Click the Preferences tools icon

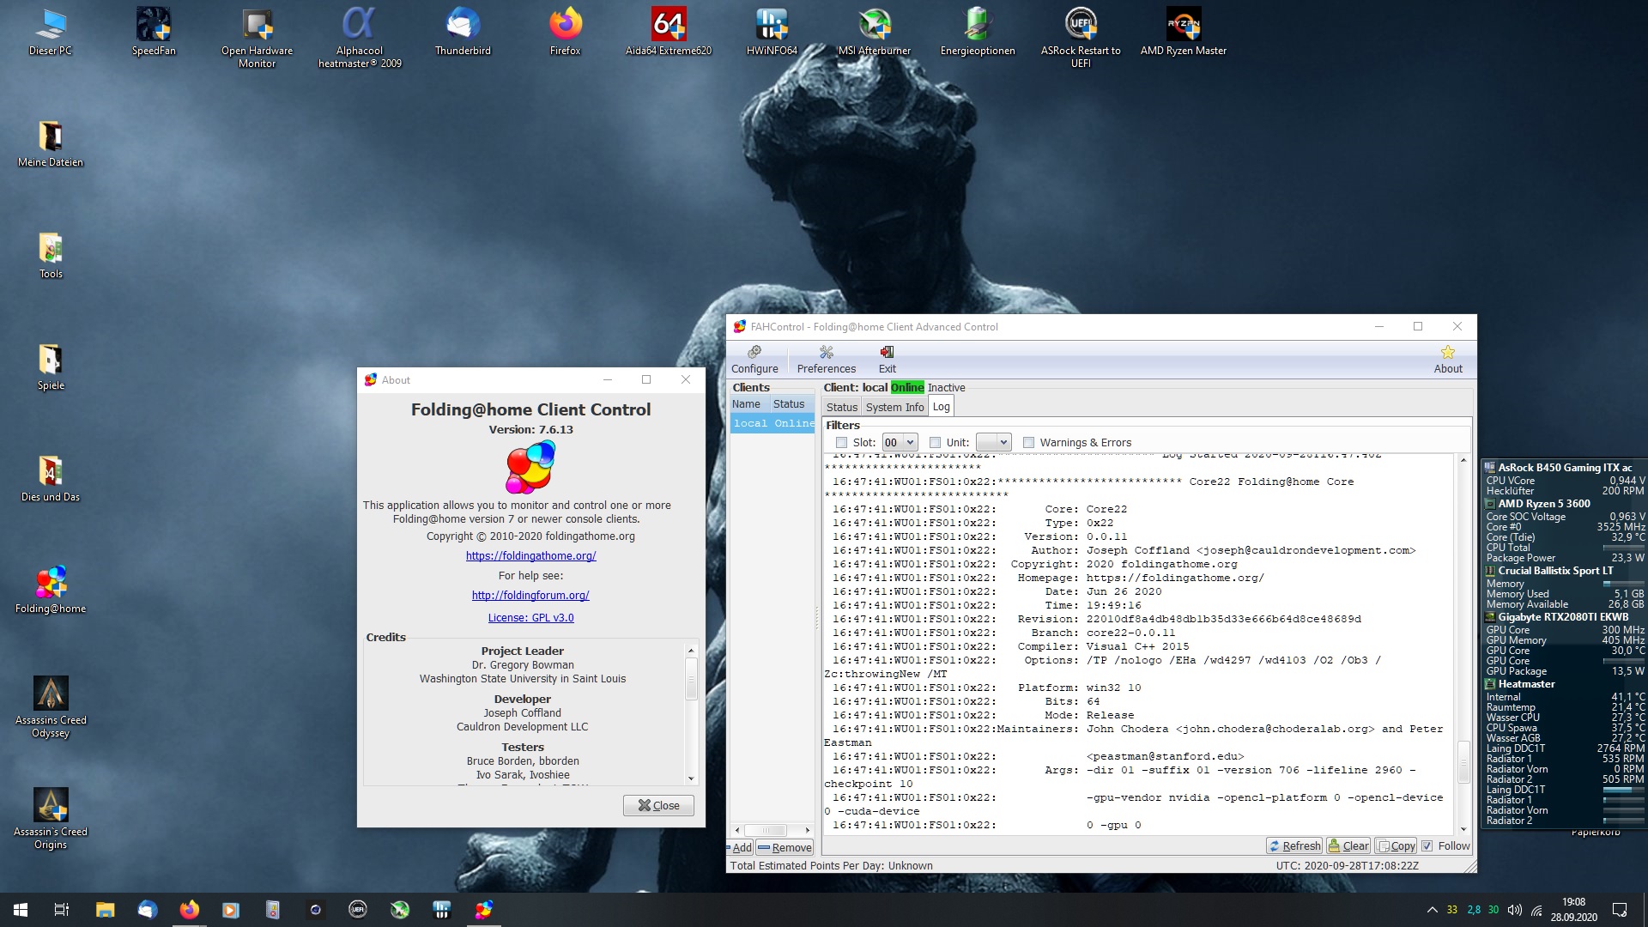[x=826, y=353]
